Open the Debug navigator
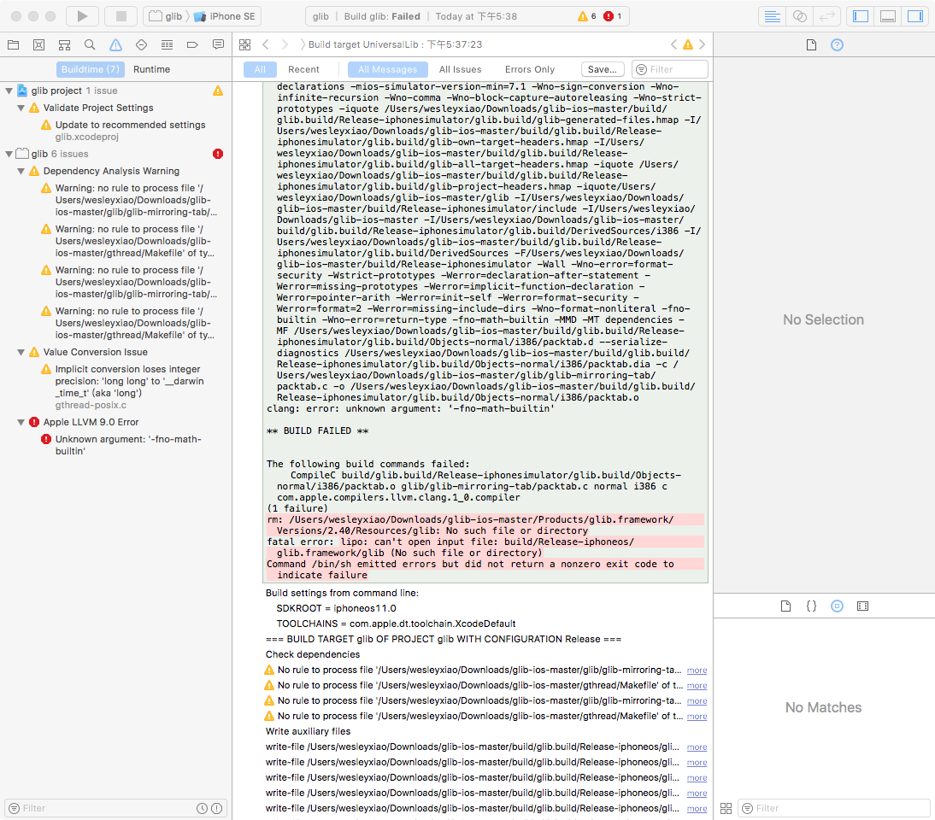 [167, 44]
